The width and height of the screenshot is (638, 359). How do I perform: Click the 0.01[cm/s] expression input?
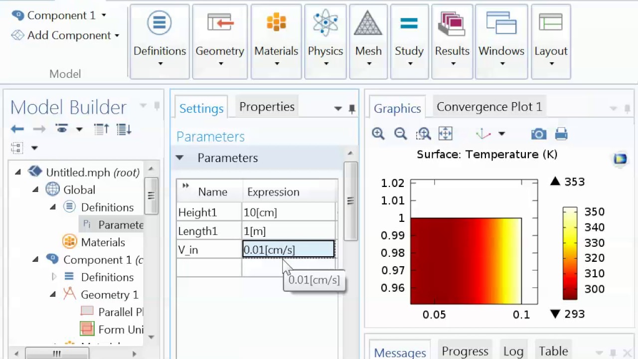click(x=289, y=249)
